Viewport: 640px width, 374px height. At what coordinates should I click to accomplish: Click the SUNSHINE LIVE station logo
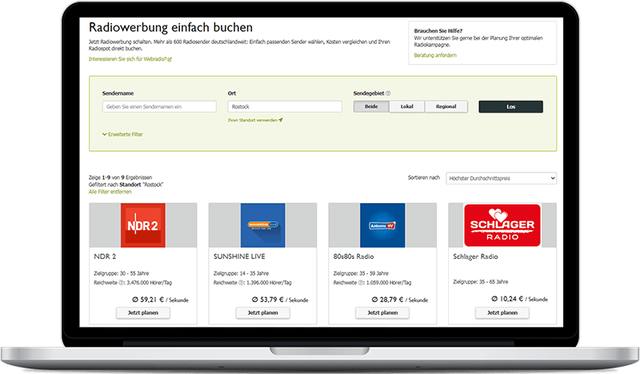tap(263, 225)
